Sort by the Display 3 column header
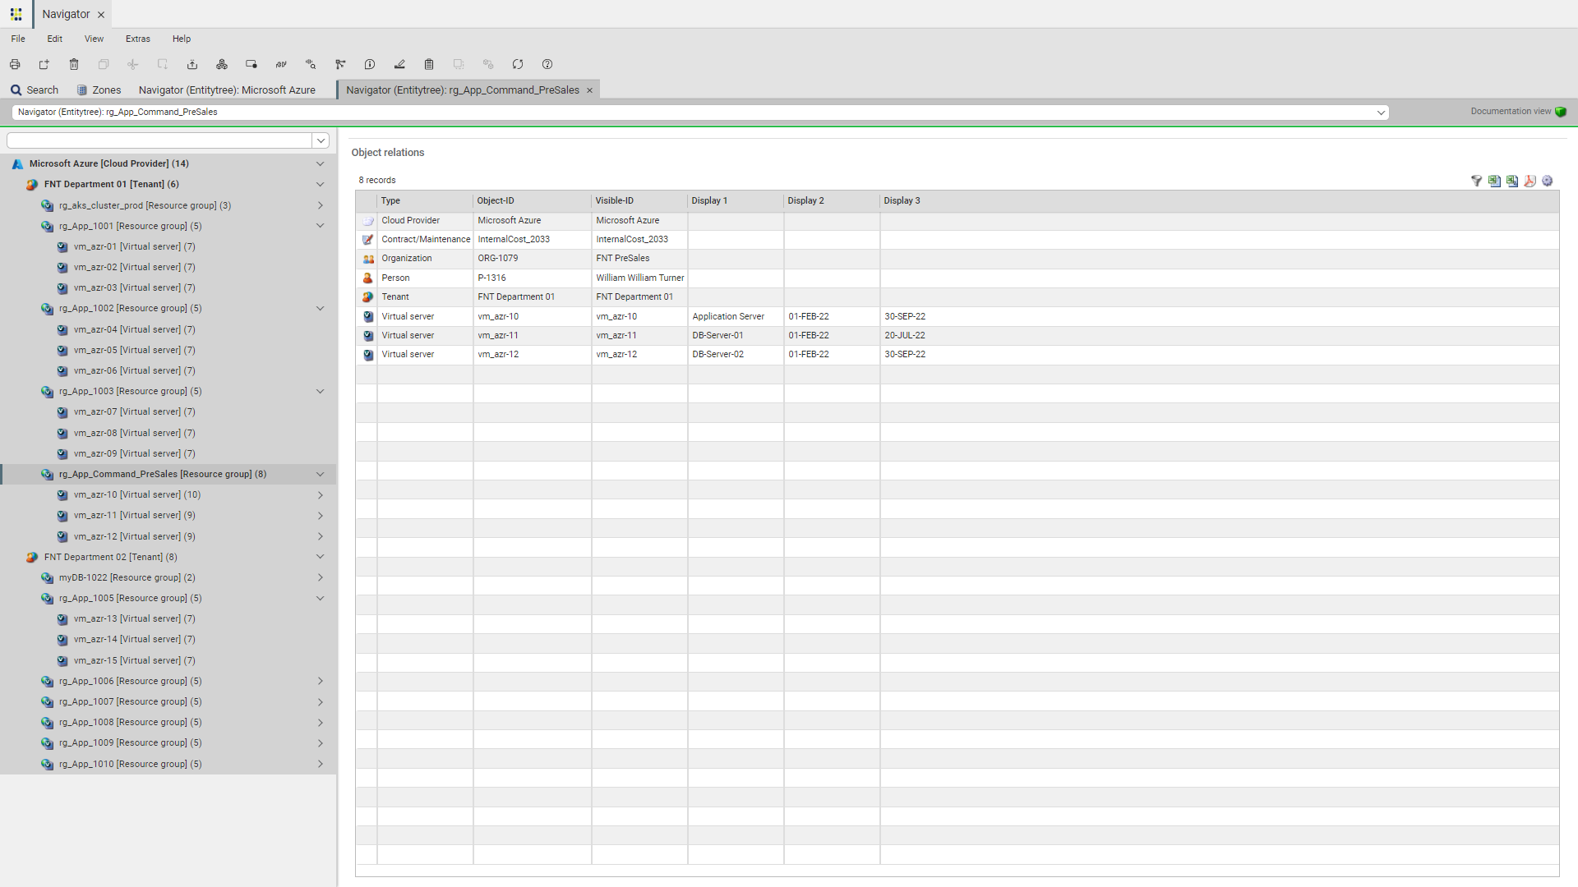Screen dimensions: 1578x887 coord(1220,200)
